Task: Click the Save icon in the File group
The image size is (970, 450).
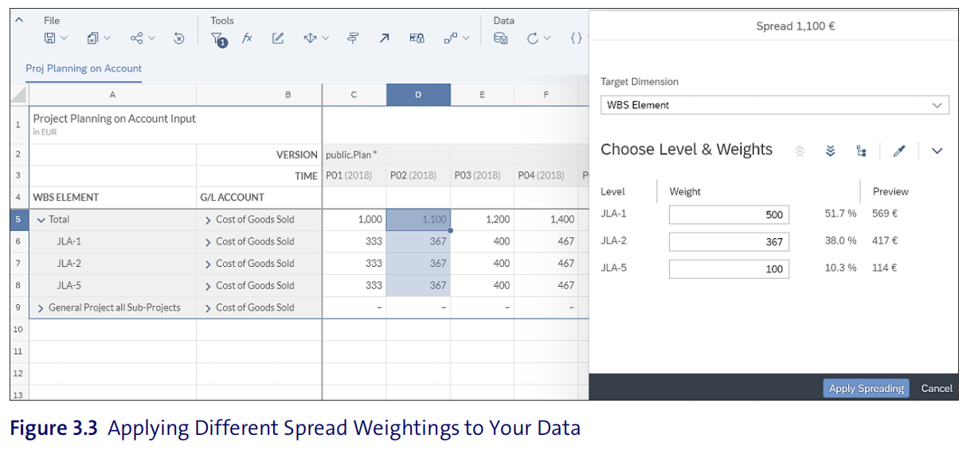Action: pos(49,38)
